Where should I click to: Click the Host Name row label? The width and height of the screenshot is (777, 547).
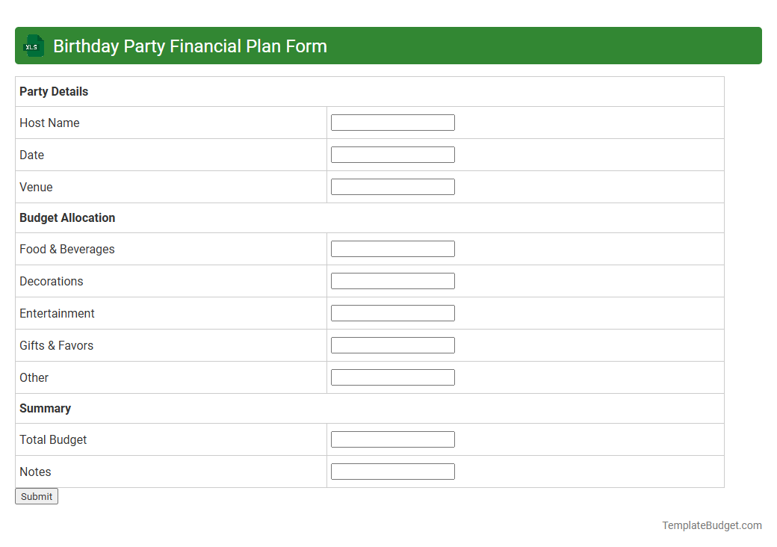(49, 123)
